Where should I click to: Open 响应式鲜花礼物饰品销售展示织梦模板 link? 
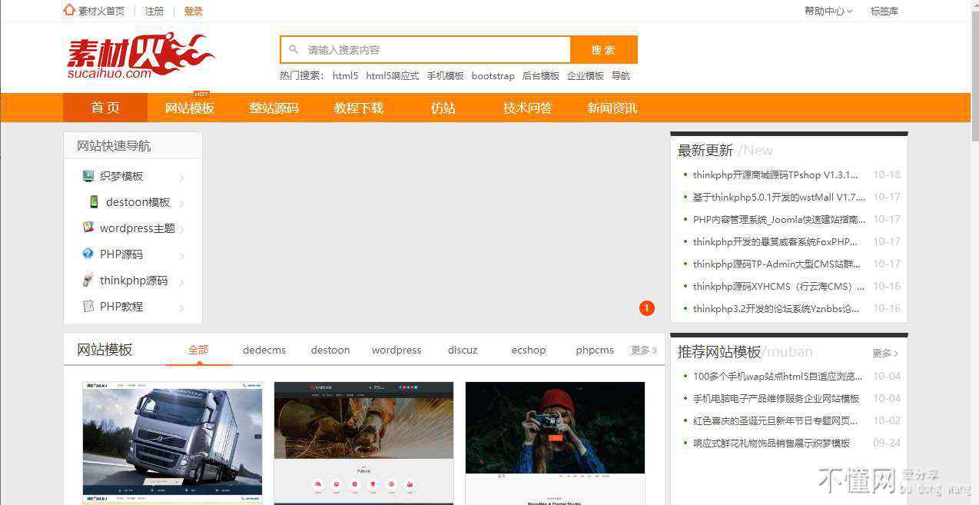coord(772,443)
